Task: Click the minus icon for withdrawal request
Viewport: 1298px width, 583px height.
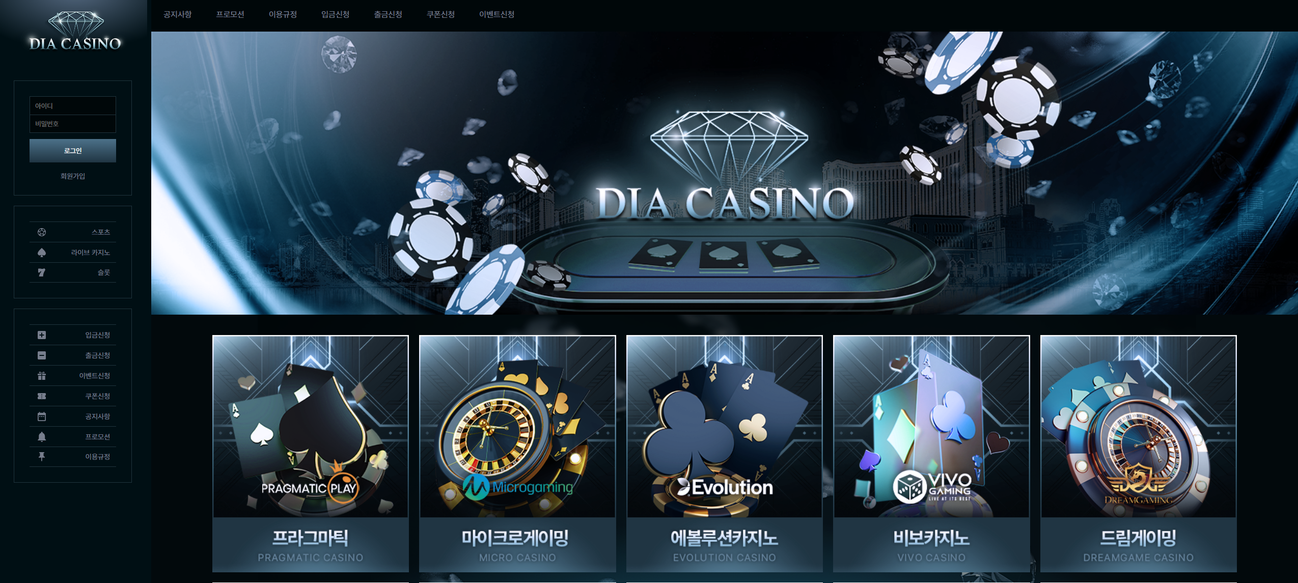Action: 42,355
